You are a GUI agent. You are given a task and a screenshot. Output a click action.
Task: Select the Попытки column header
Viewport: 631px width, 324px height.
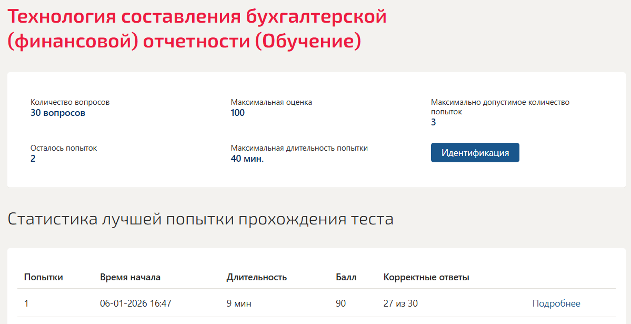coord(44,277)
